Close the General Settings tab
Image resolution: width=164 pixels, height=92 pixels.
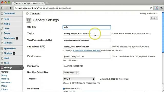click(42, 3)
